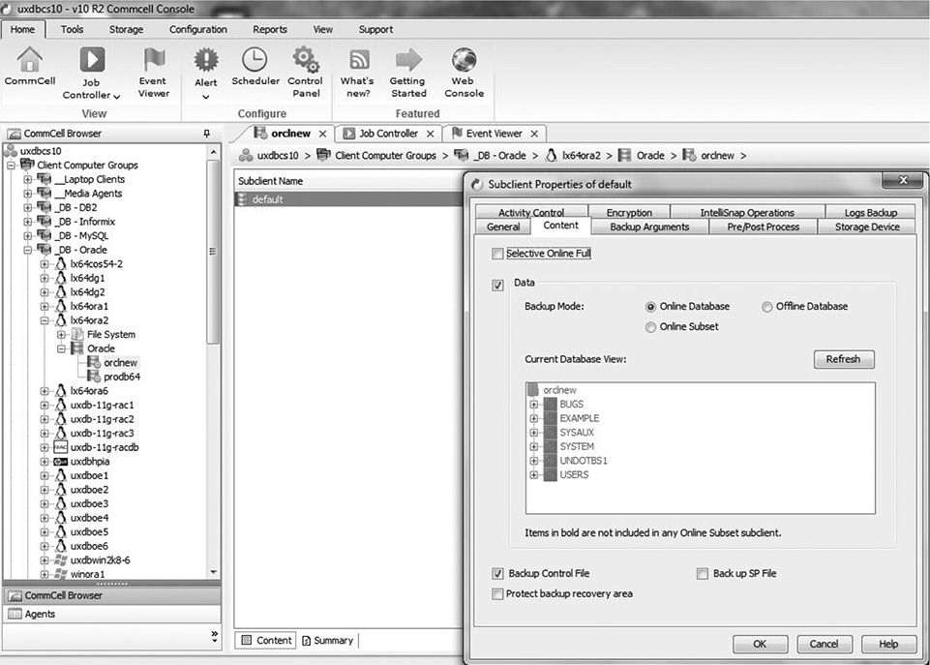Image resolution: width=930 pixels, height=665 pixels.
Task: Expand the __Laptop Clients group
Action: (27, 179)
